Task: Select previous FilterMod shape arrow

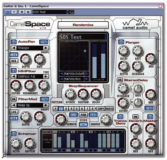Action: [x=14, y=105]
